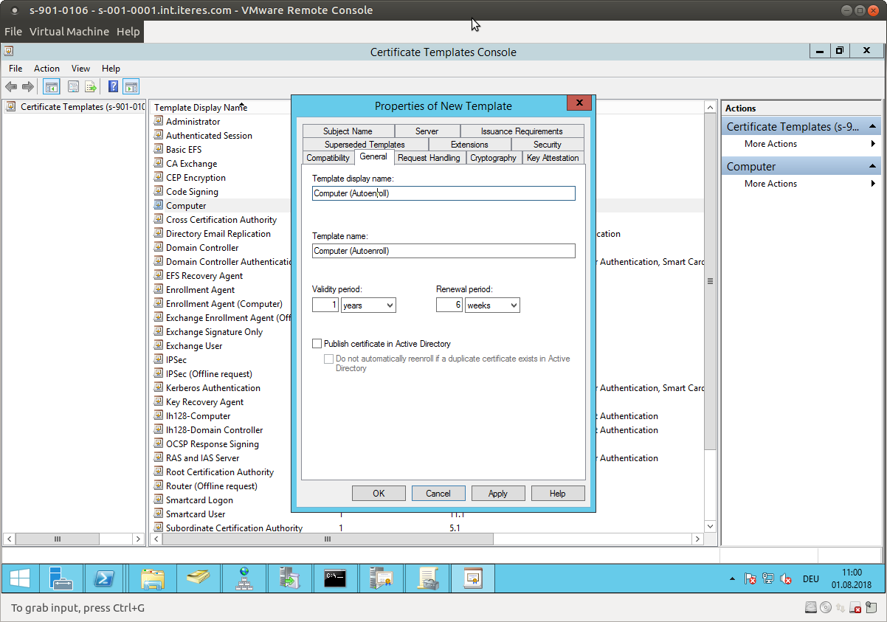Click the volume muted tray icon
887x622 pixels.
point(786,579)
